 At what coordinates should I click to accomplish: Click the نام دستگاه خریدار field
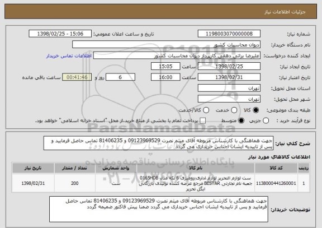(167, 45)
